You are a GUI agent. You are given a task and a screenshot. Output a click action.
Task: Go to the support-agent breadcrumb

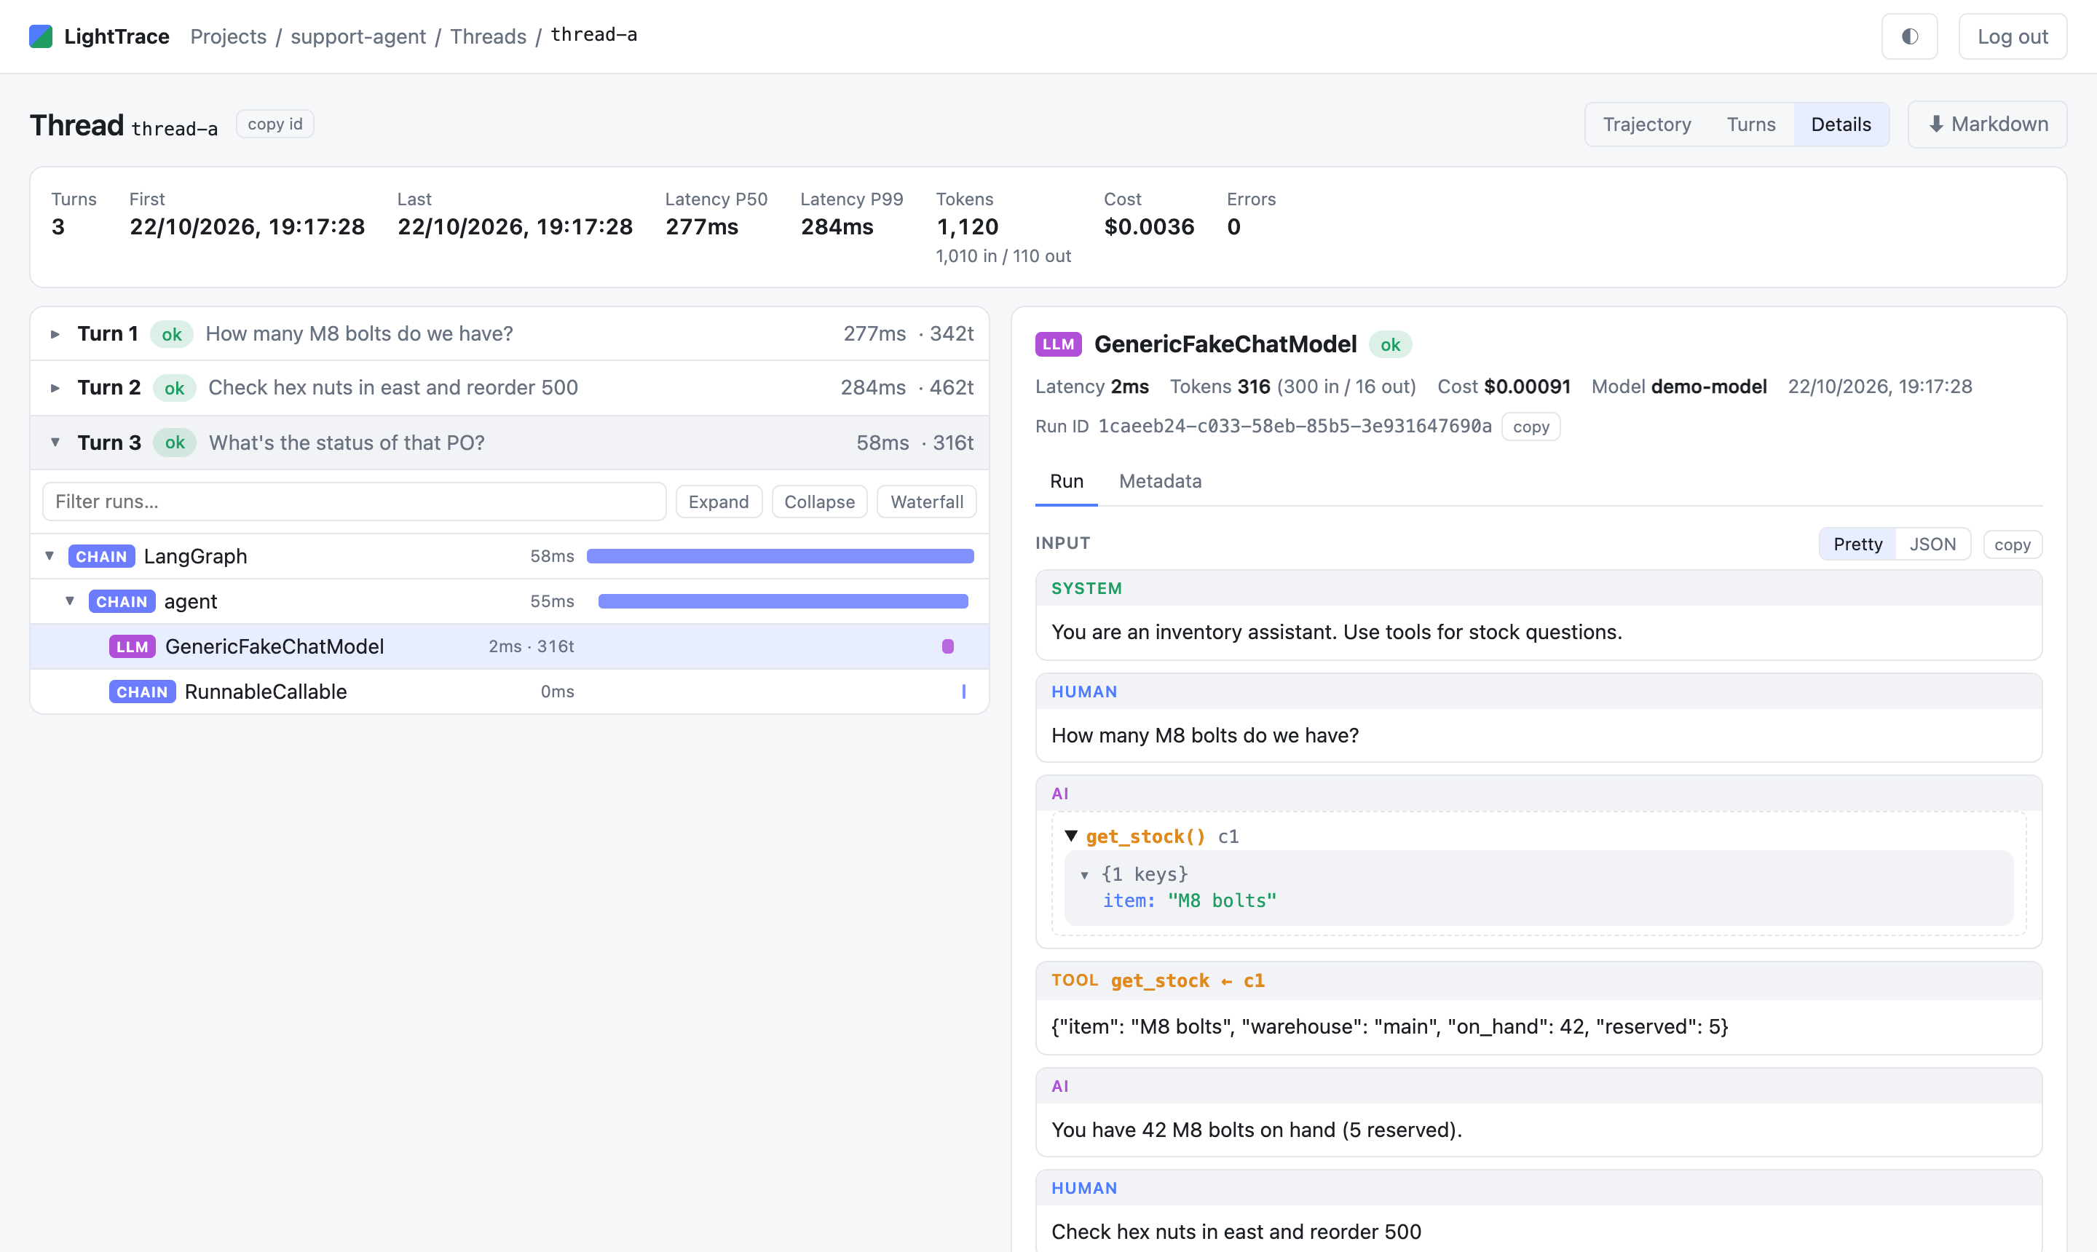[358, 36]
